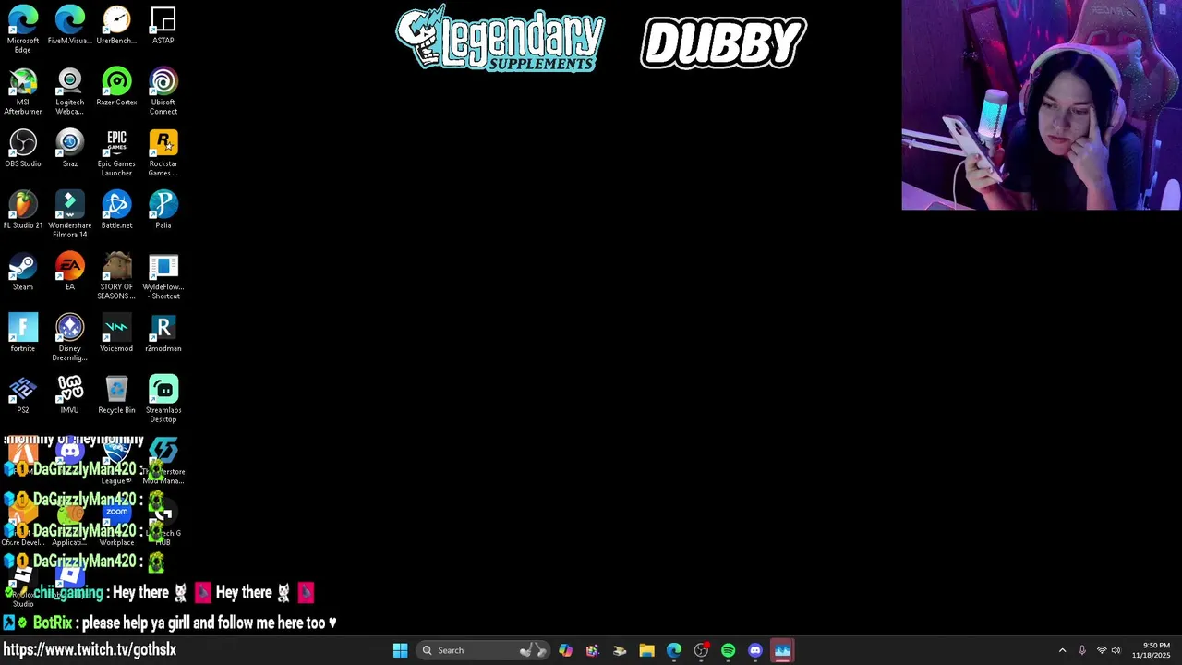1182x665 pixels.
Task: Launch the Razer Cortex desktop icon
Action: (116, 87)
